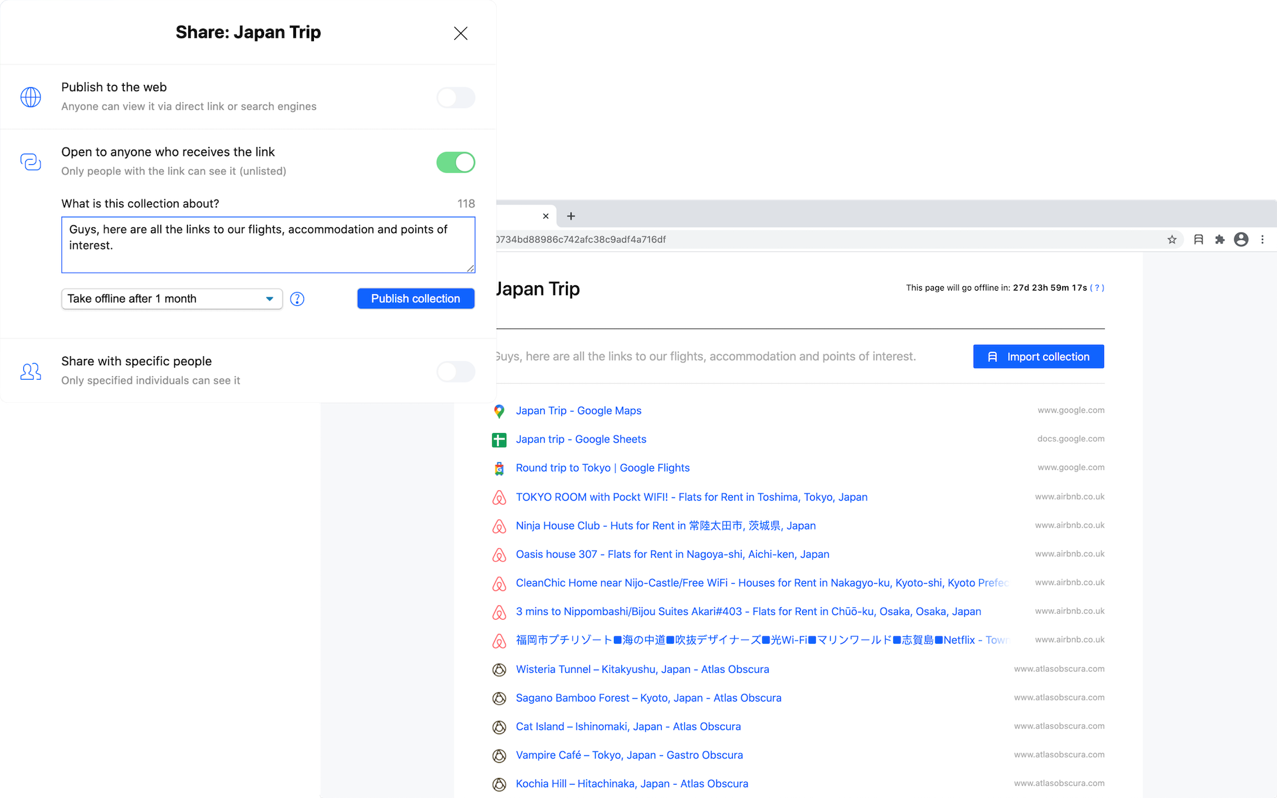Expand the Take offline after 1 month dropdown
The height and width of the screenshot is (798, 1277).
point(172,299)
